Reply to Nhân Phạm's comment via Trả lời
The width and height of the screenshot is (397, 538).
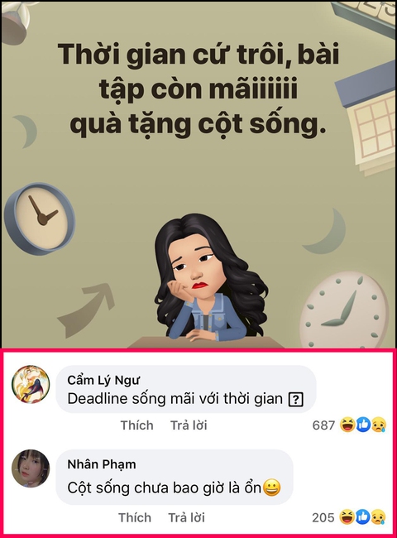pos(187,517)
